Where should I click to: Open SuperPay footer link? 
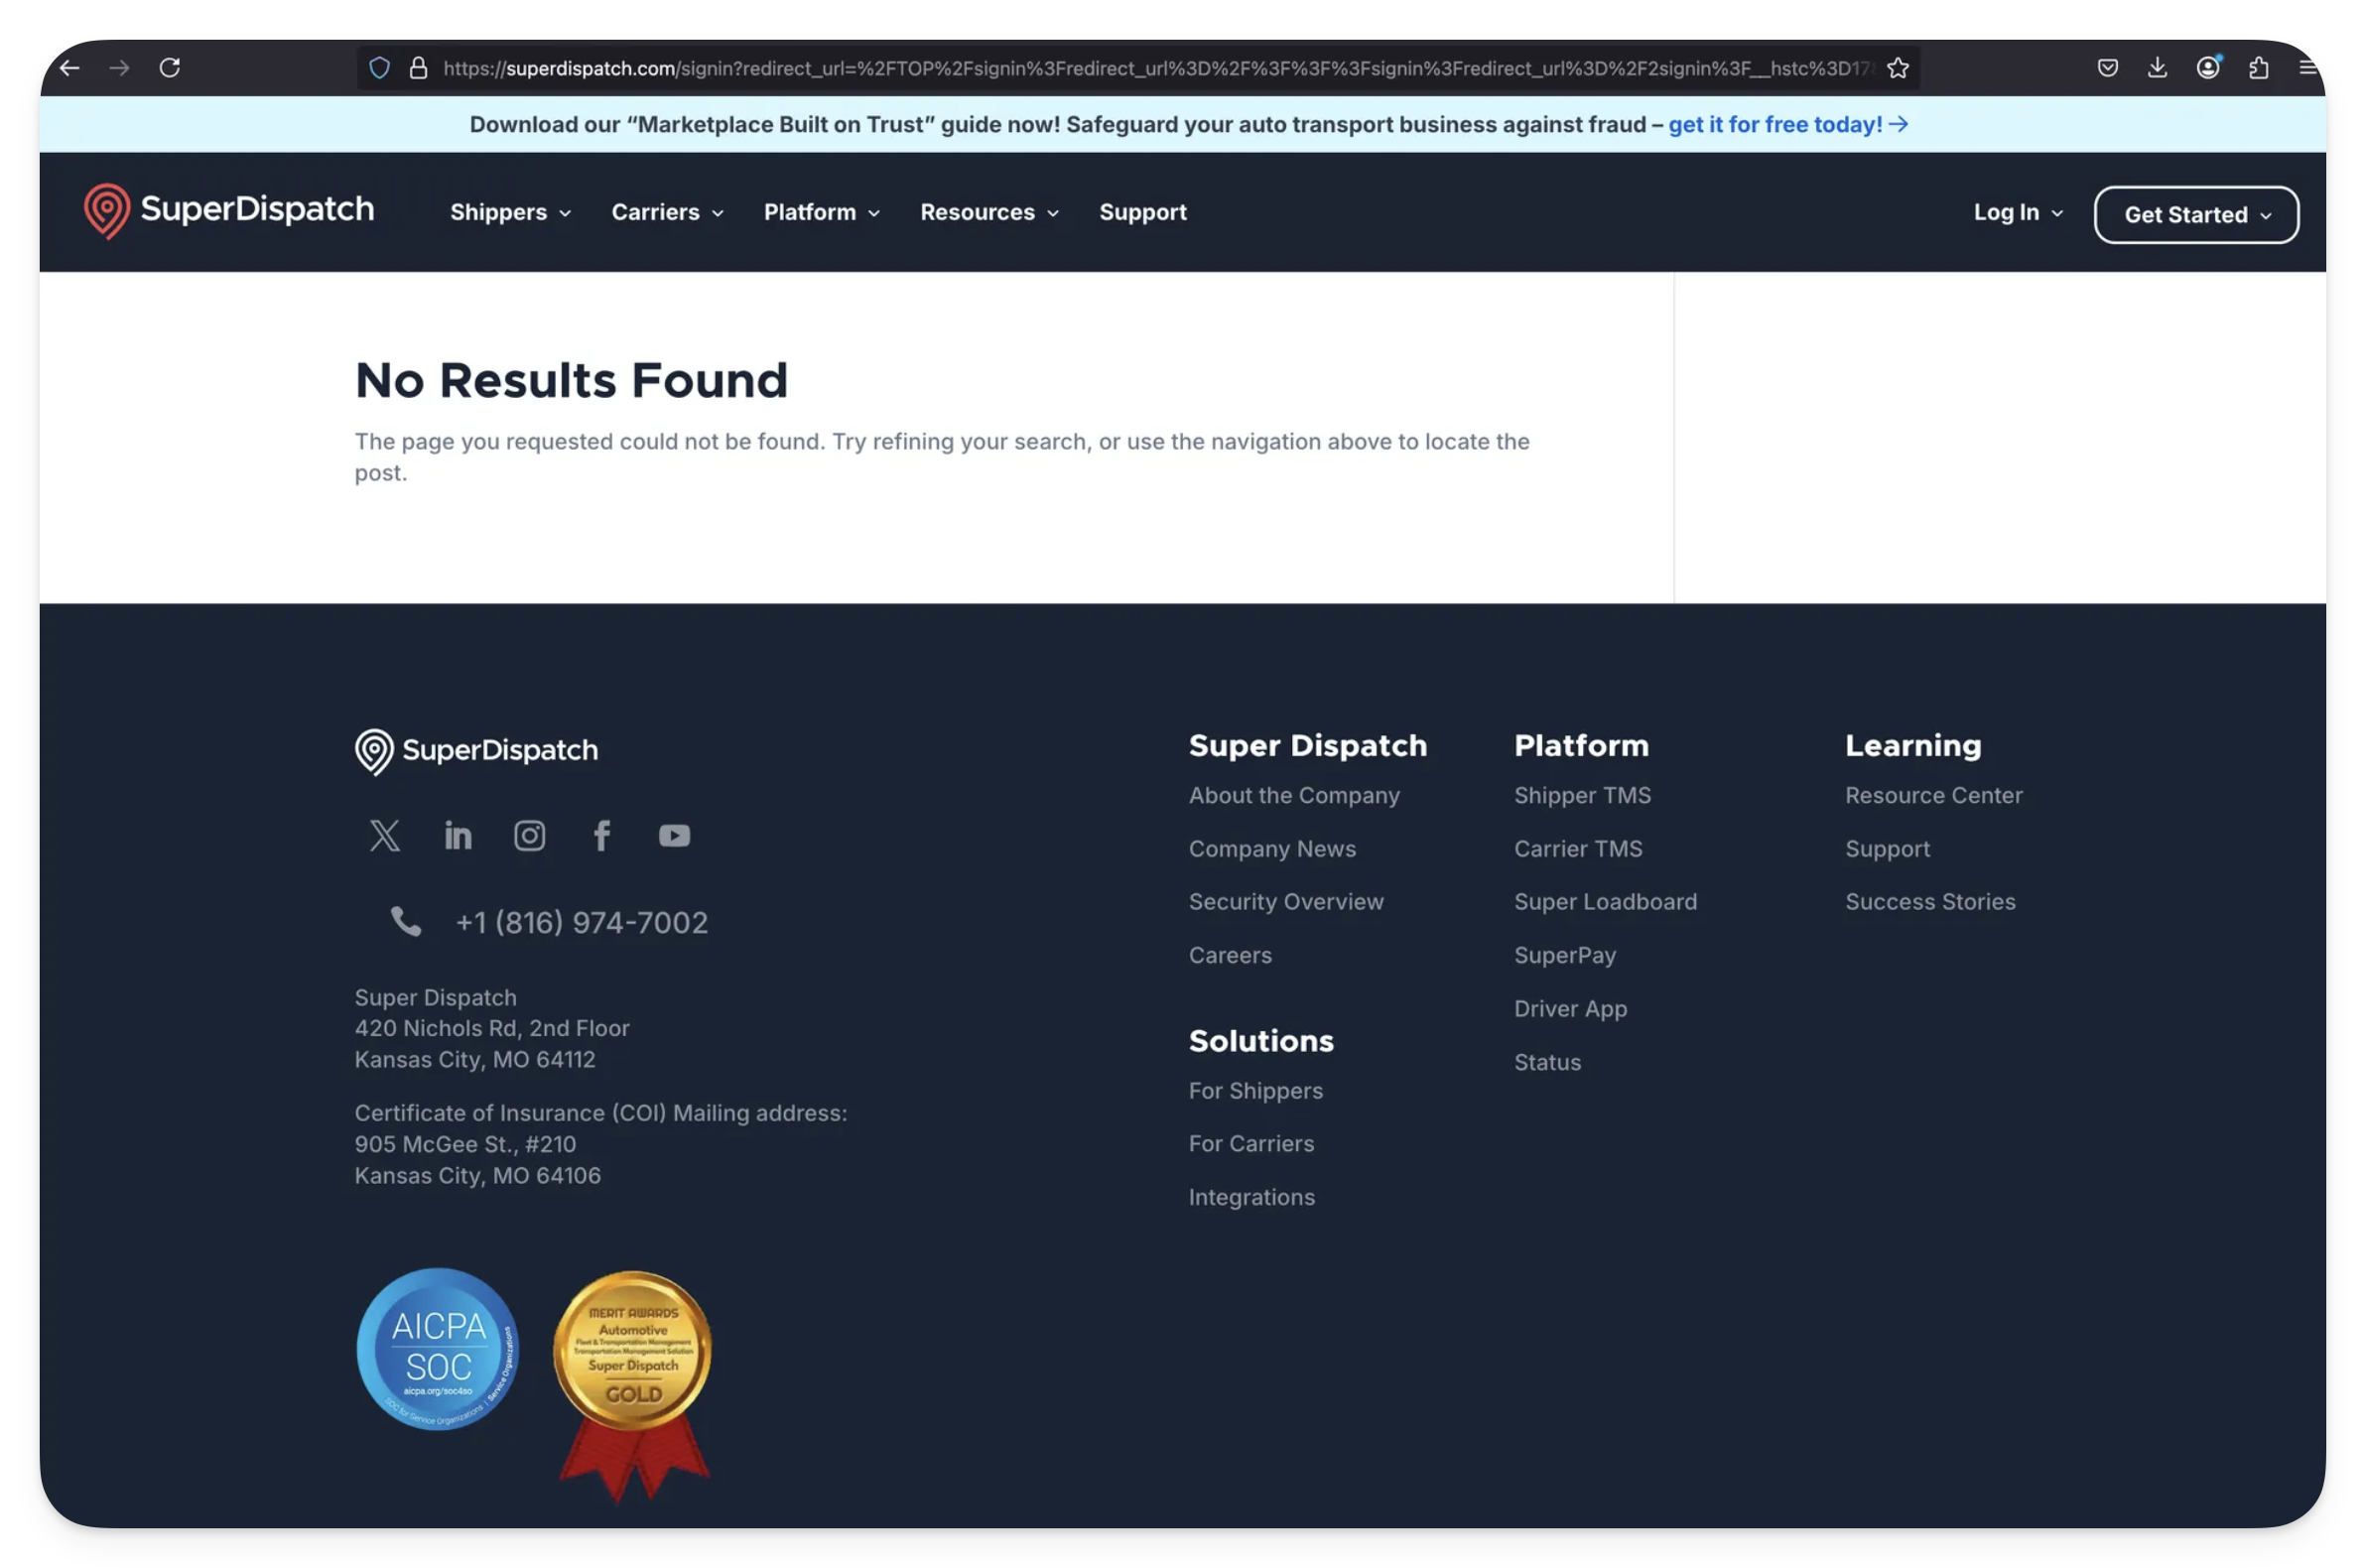1565,955
